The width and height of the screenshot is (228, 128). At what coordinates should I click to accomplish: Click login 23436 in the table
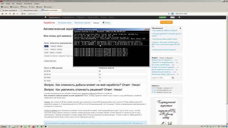pos(46,53)
